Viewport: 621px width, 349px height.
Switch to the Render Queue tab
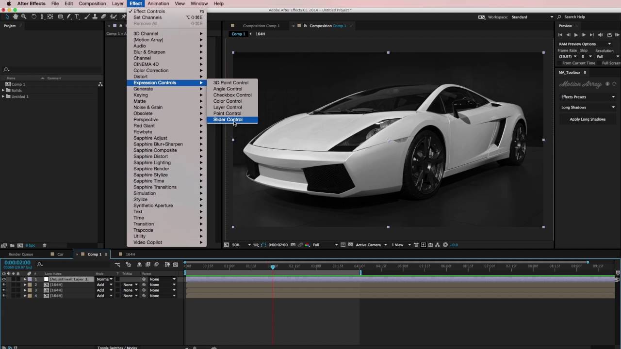point(21,254)
